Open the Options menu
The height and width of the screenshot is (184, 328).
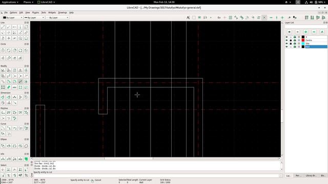point(13,13)
